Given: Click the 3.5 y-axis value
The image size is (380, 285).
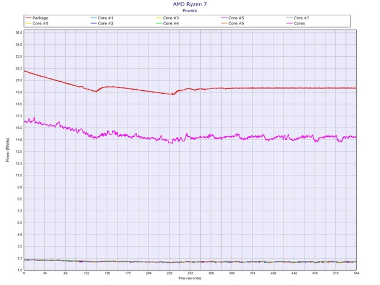Looking at the screenshot, I should pyautogui.click(x=20, y=246).
